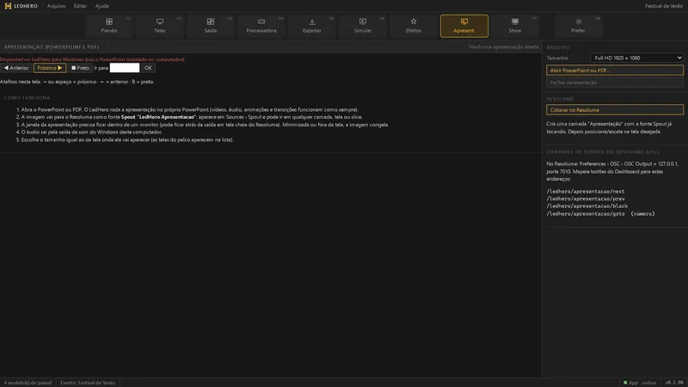Open the Ajuda menu
The height and width of the screenshot is (387, 688).
101,6
